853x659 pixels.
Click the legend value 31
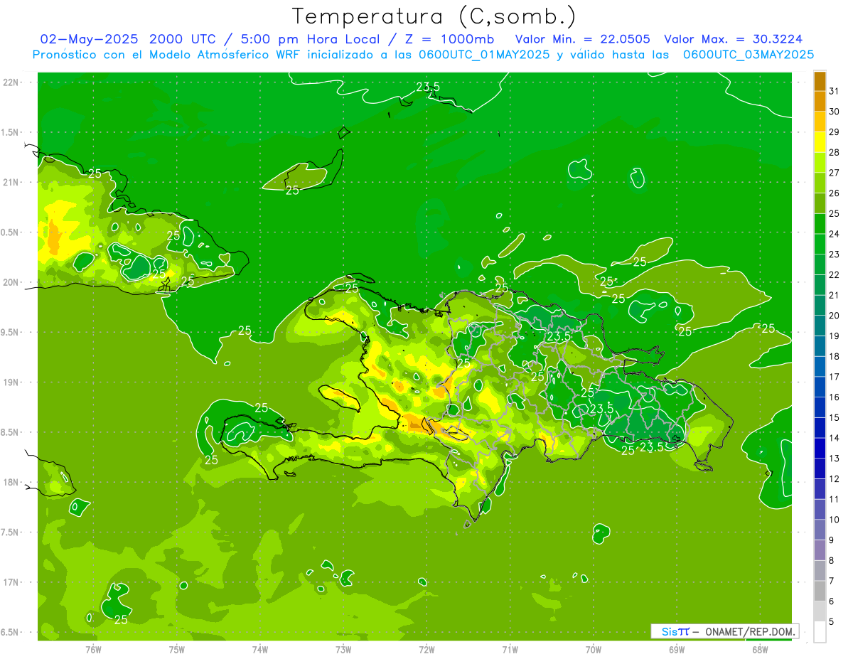click(834, 92)
